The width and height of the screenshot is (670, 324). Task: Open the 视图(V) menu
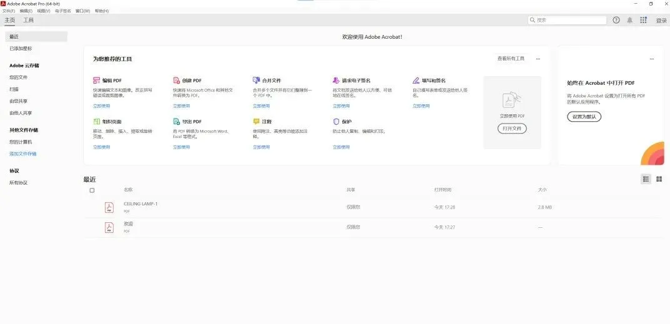coord(43,11)
